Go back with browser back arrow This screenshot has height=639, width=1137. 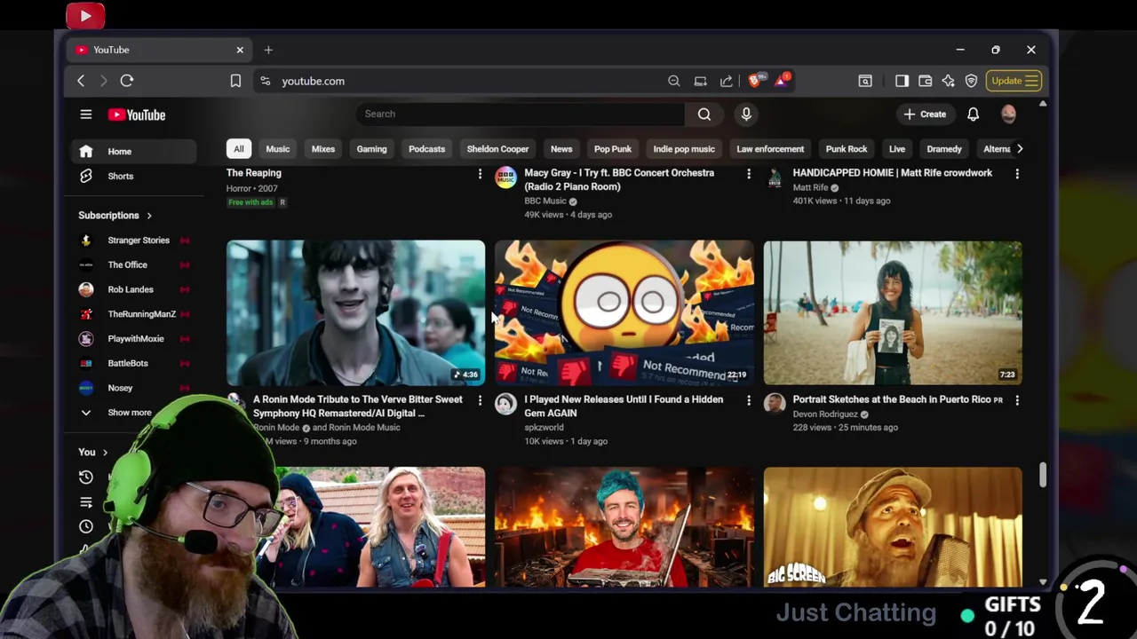(81, 81)
